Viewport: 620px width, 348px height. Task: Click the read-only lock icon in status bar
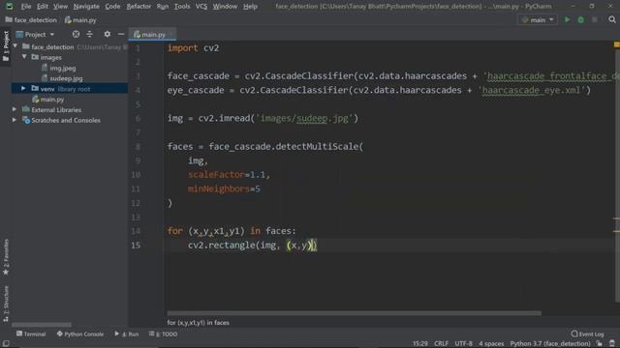[x=600, y=344]
